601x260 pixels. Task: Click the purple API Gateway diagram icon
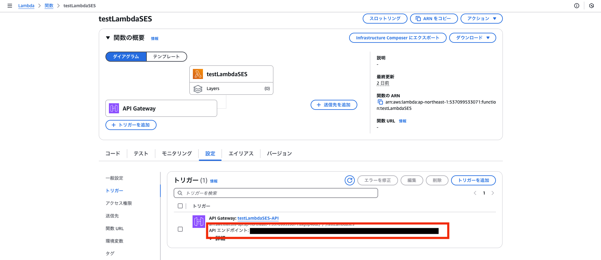point(114,108)
